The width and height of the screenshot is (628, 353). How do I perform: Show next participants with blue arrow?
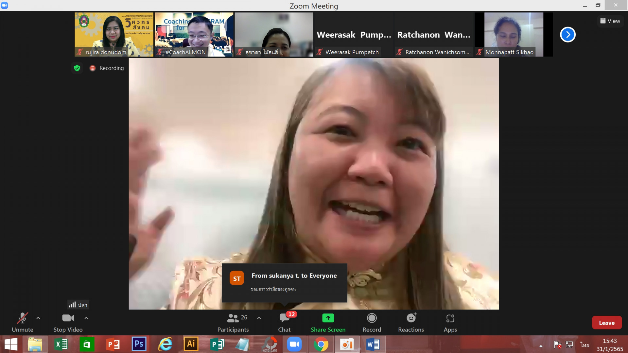(568, 35)
